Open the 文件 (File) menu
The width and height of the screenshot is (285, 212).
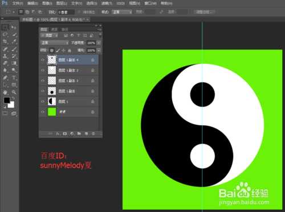coord(18,3)
